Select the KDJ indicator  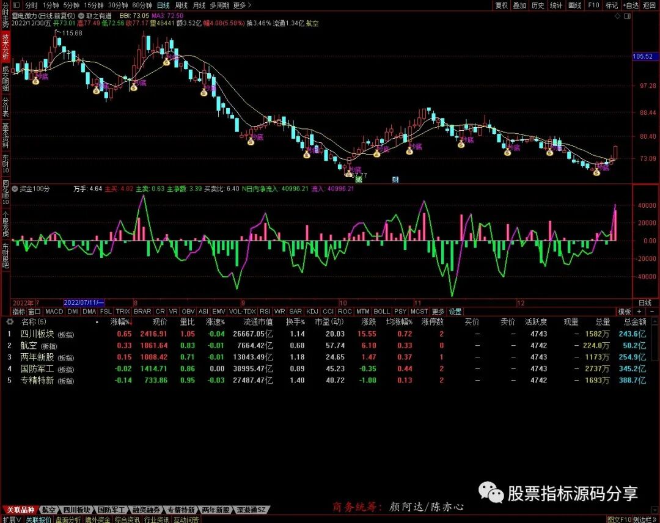(x=312, y=312)
